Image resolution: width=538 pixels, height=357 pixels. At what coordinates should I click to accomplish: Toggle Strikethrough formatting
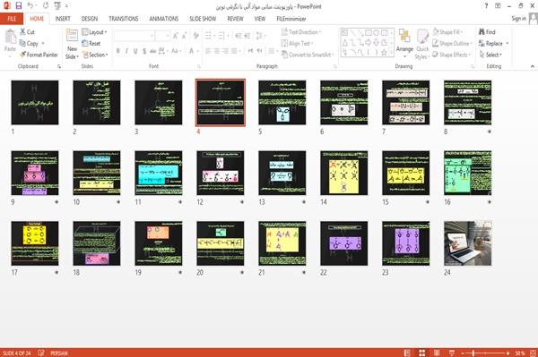(153, 51)
